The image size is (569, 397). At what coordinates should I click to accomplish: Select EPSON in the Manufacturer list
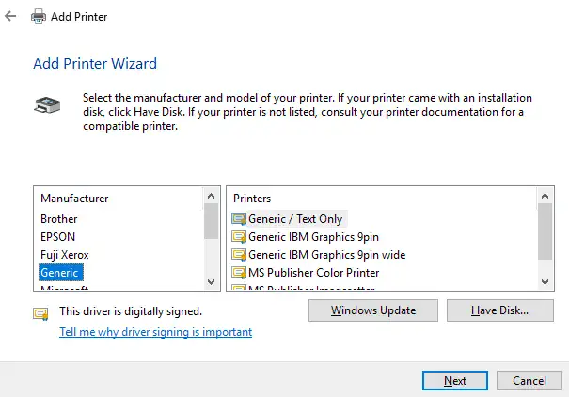click(57, 237)
